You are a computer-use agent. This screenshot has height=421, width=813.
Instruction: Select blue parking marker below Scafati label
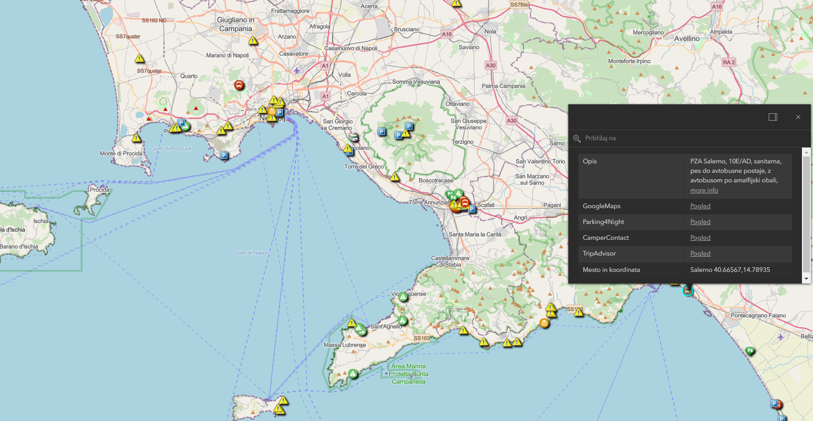coord(472,209)
